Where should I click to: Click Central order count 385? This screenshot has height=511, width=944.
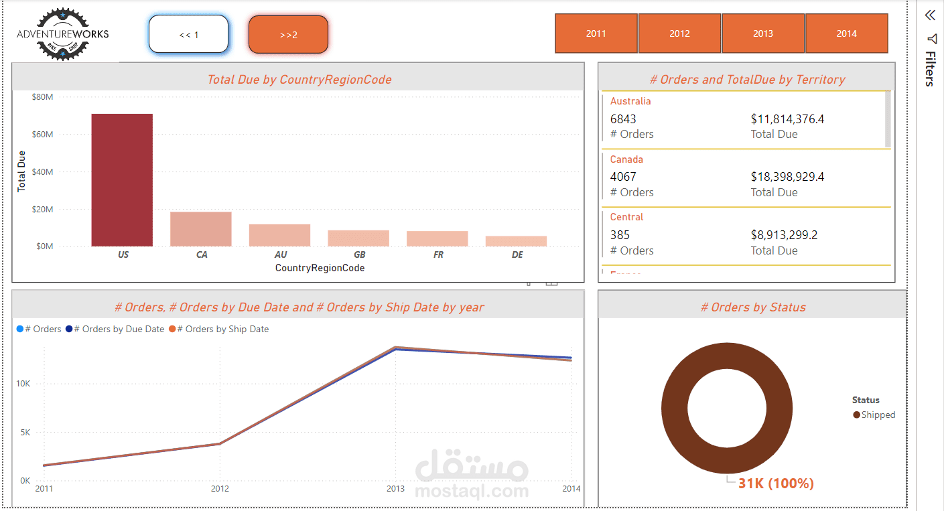[620, 235]
